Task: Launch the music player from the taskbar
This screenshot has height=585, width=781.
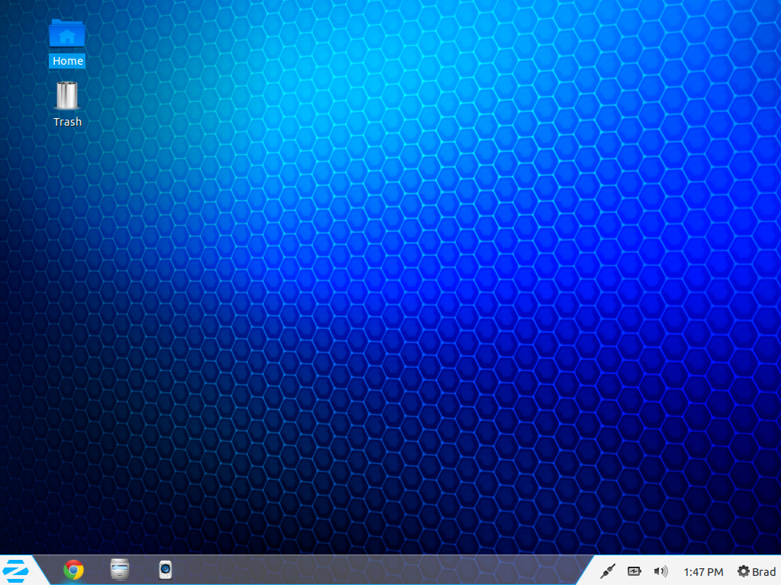Action: (x=166, y=570)
